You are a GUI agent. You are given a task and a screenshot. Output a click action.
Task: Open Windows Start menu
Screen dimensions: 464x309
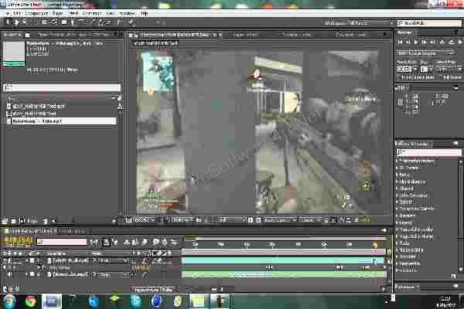point(9,301)
